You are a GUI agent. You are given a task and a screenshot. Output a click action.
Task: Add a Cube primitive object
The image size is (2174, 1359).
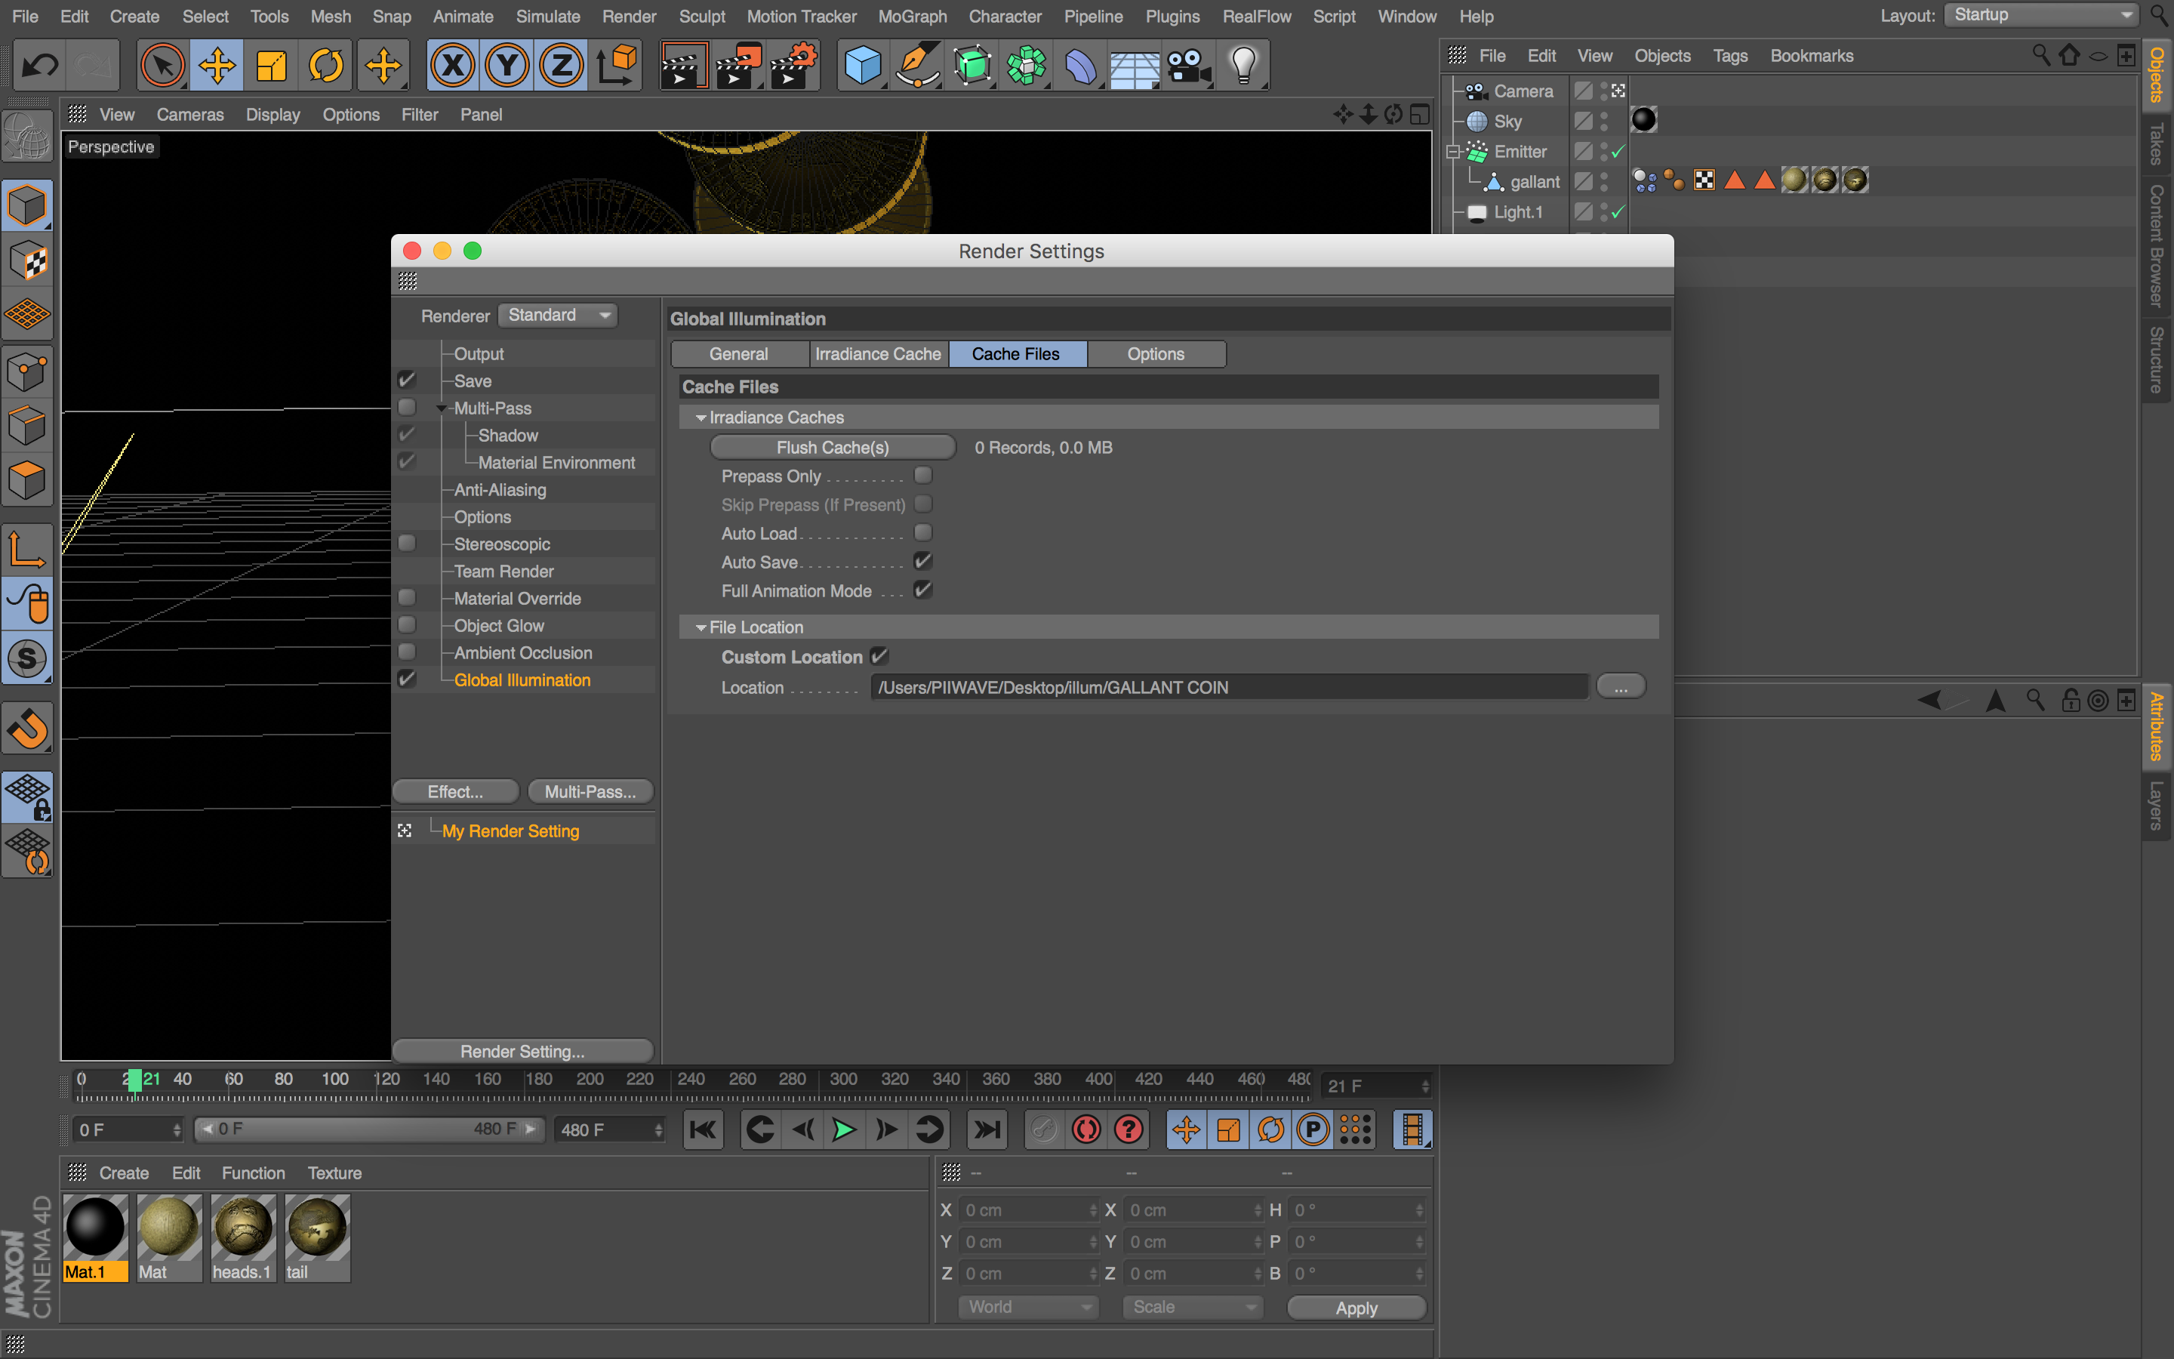tap(862, 66)
